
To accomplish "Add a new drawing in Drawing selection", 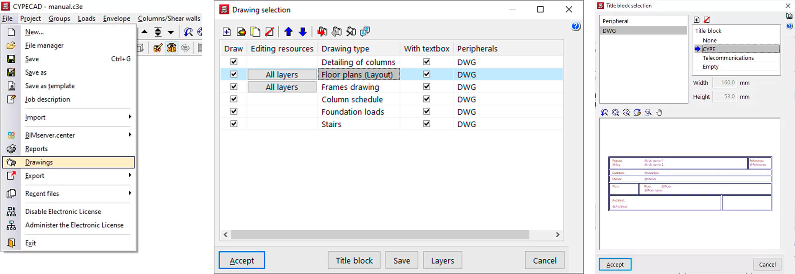I will pyautogui.click(x=226, y=32).
